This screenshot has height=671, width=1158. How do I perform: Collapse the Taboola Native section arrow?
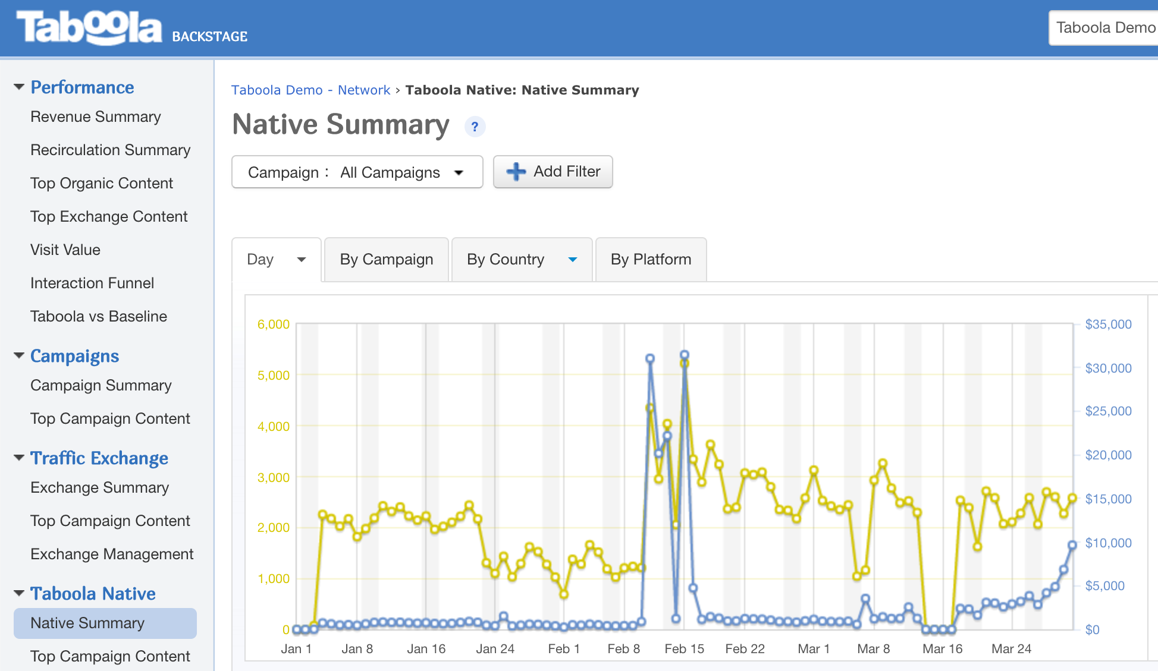19,593
